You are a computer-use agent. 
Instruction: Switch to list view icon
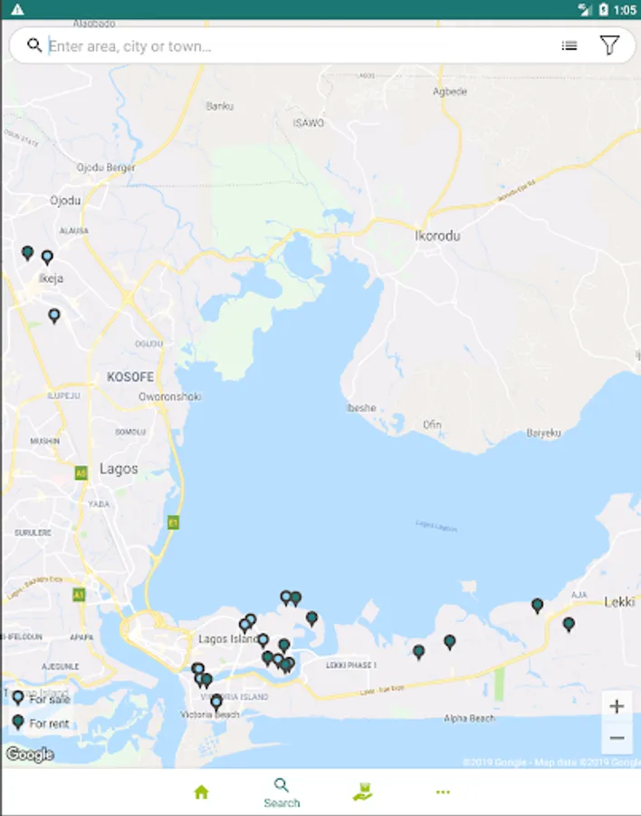569,46
